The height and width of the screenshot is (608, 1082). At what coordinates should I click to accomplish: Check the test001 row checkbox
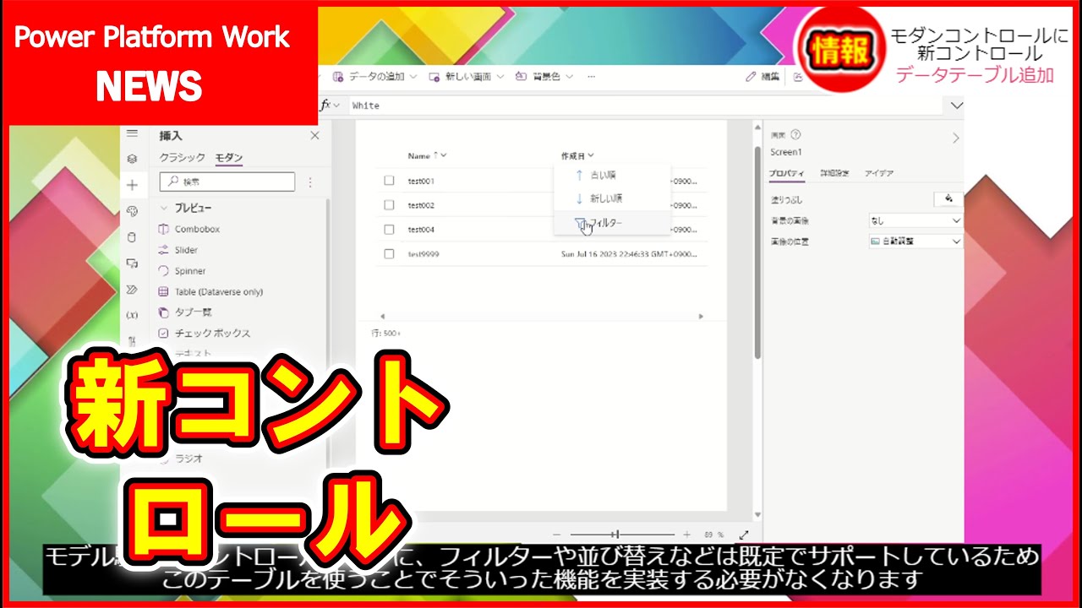point(389,181)
